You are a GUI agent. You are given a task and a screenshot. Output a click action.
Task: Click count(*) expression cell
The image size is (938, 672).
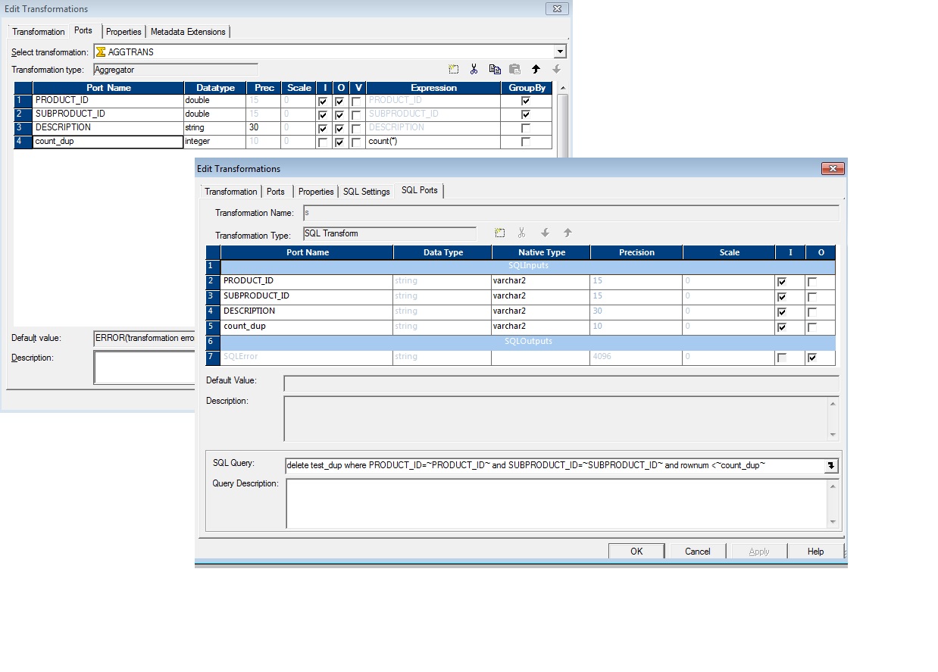433,142
